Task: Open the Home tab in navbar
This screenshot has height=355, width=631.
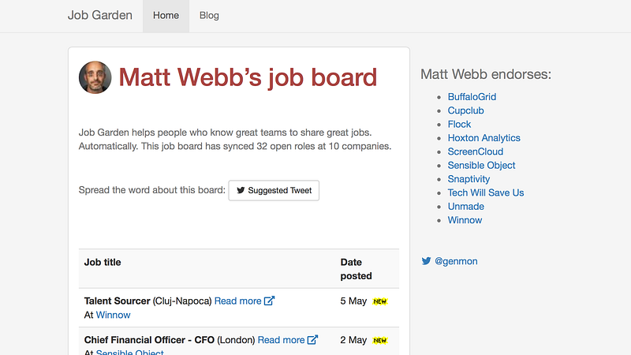Action: pos(166,16)
